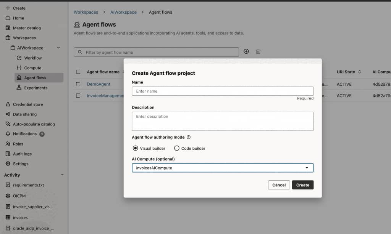Click the Create button in dialog
391x234 pixels.
coord(303,185)
